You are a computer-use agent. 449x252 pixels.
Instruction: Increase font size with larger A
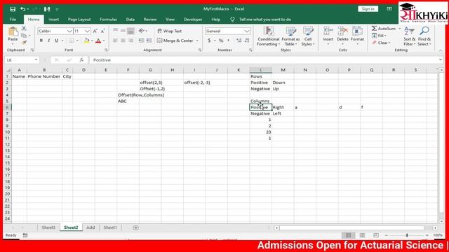pos(95,31)
